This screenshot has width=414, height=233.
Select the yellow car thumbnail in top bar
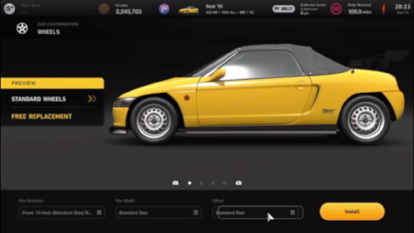189,10
